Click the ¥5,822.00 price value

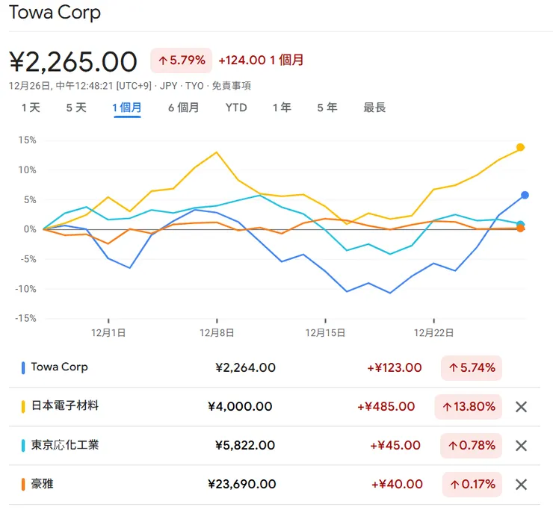245,446
